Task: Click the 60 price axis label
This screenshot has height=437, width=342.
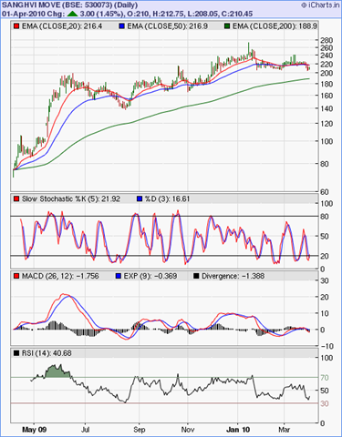Action: tap(325, 192)
